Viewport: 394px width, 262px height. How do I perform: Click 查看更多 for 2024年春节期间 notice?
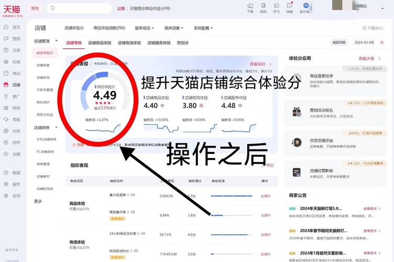point(370,231)
